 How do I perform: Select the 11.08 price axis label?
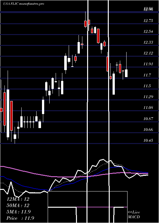click(148, 108)
